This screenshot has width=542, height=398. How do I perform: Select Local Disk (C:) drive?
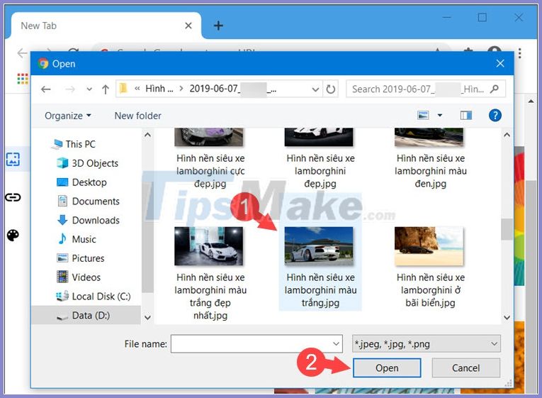pos(94,297)
